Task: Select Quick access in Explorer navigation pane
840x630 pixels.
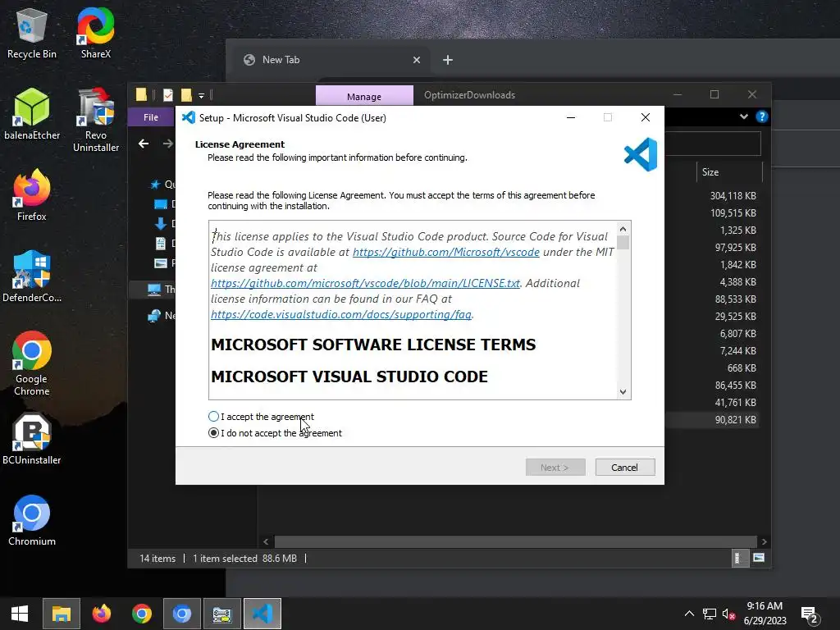Action: [162, 185]
